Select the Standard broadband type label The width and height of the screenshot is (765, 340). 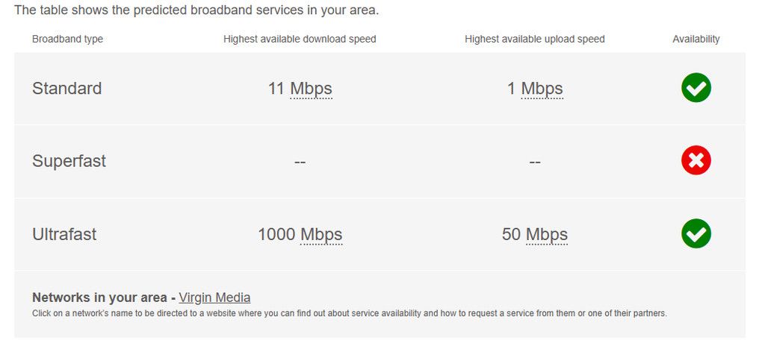[66, 89]
